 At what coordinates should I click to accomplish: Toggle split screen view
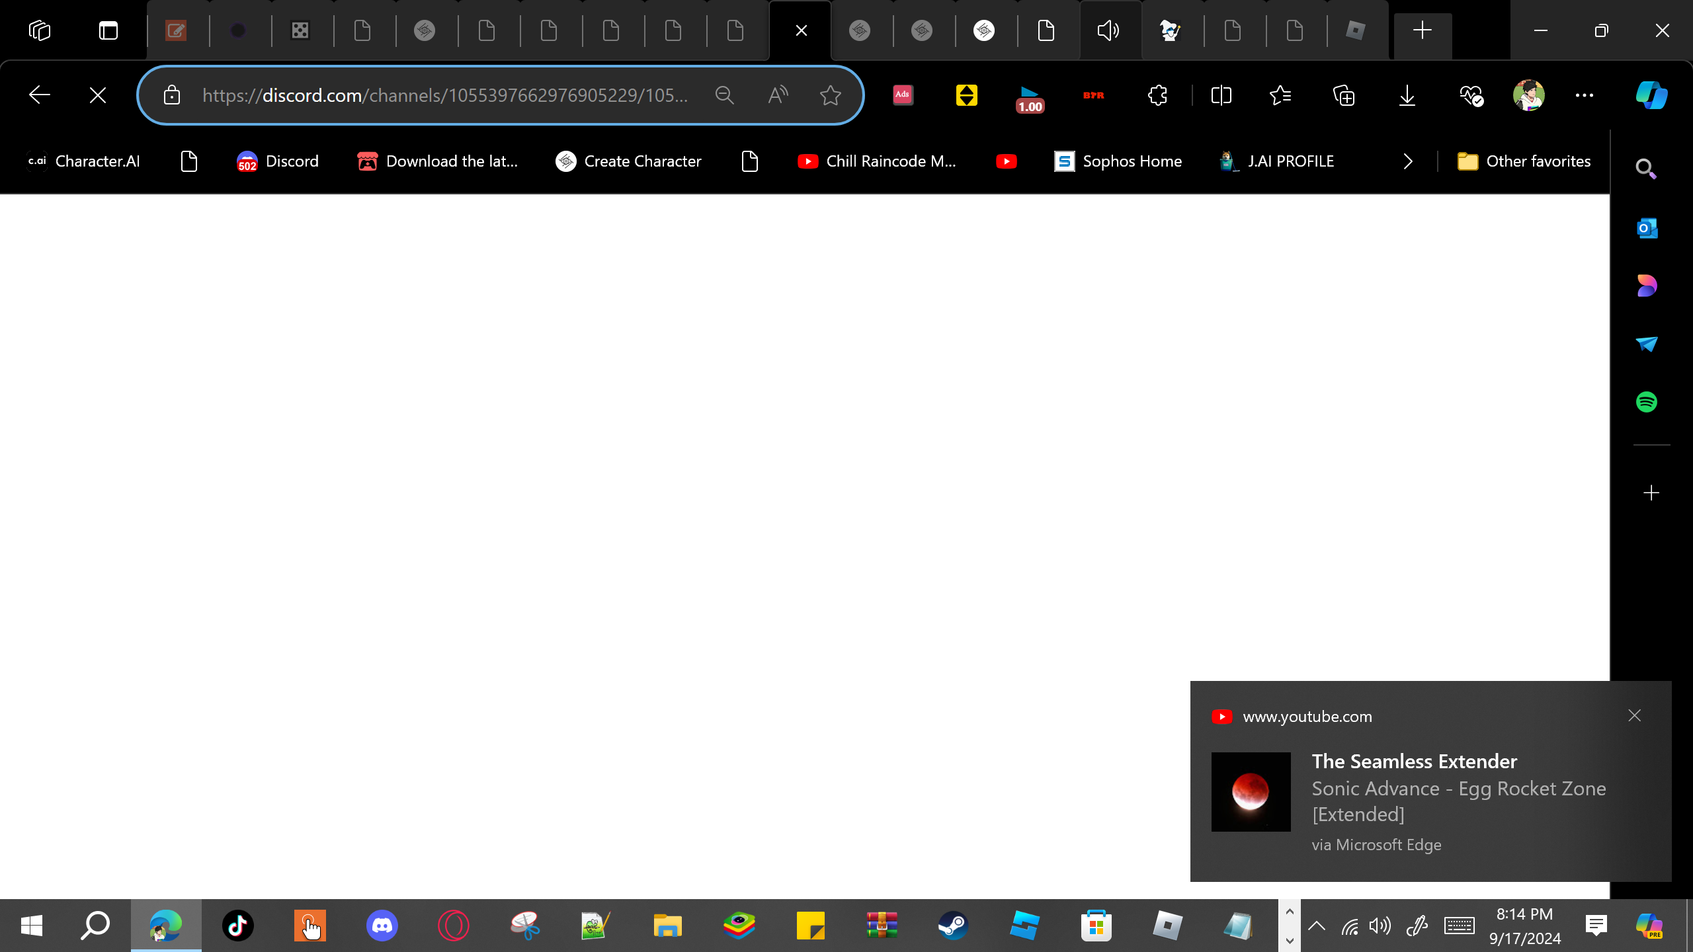click(1221, 95)
